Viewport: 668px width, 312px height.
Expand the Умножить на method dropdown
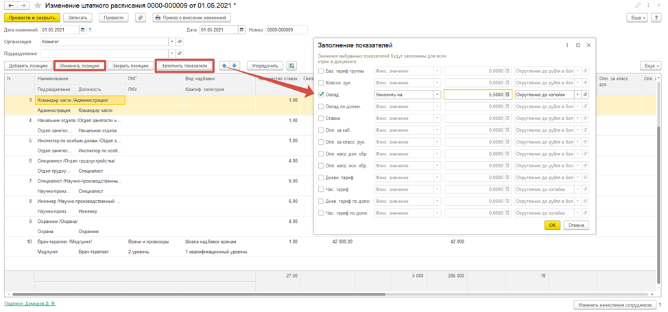(437, 95)
